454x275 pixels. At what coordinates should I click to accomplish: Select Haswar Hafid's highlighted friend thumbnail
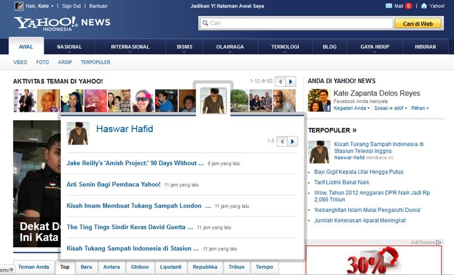[x=213, y=100]
